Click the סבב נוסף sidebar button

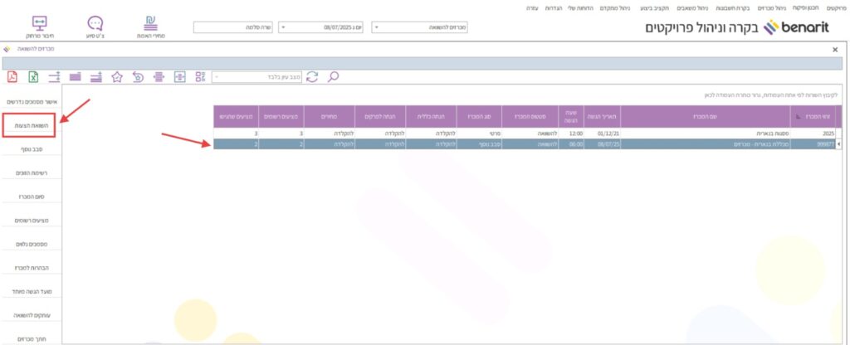tap(35, 148)
